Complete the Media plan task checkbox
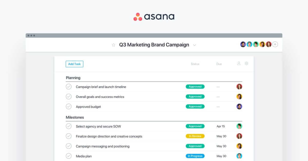This screenshot has width=308, height=161. 69,156
